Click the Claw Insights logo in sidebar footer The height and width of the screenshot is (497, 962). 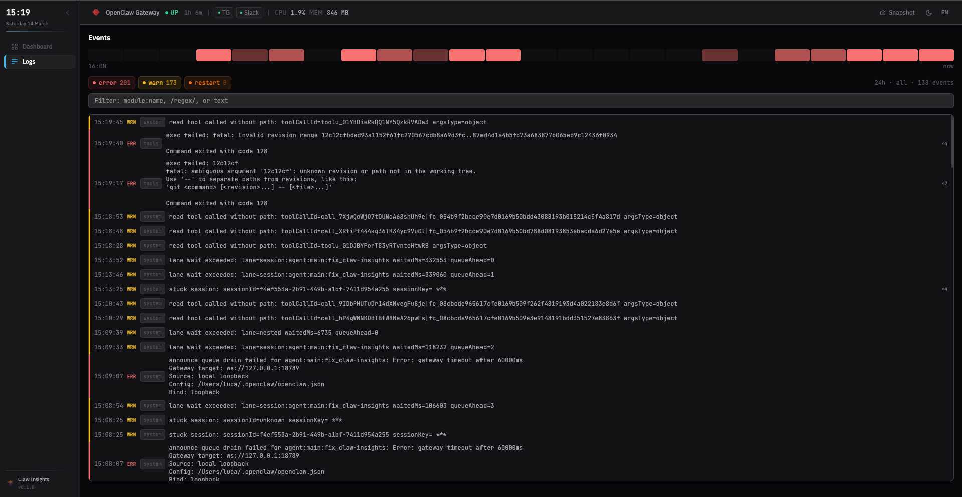[10, 483]
